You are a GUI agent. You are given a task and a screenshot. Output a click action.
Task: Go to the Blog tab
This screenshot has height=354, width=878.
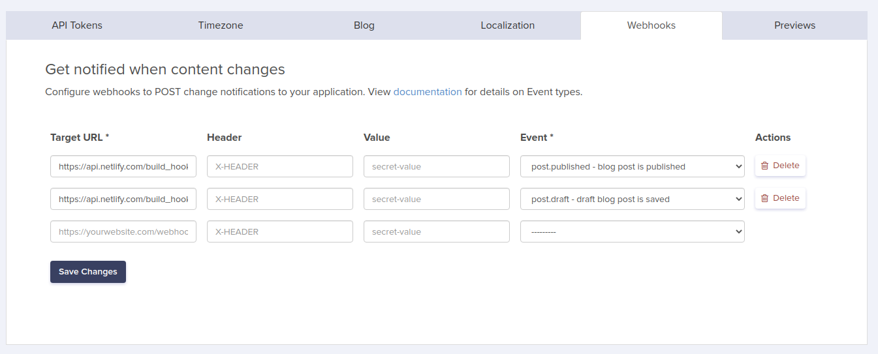click(x=364, y=25)
